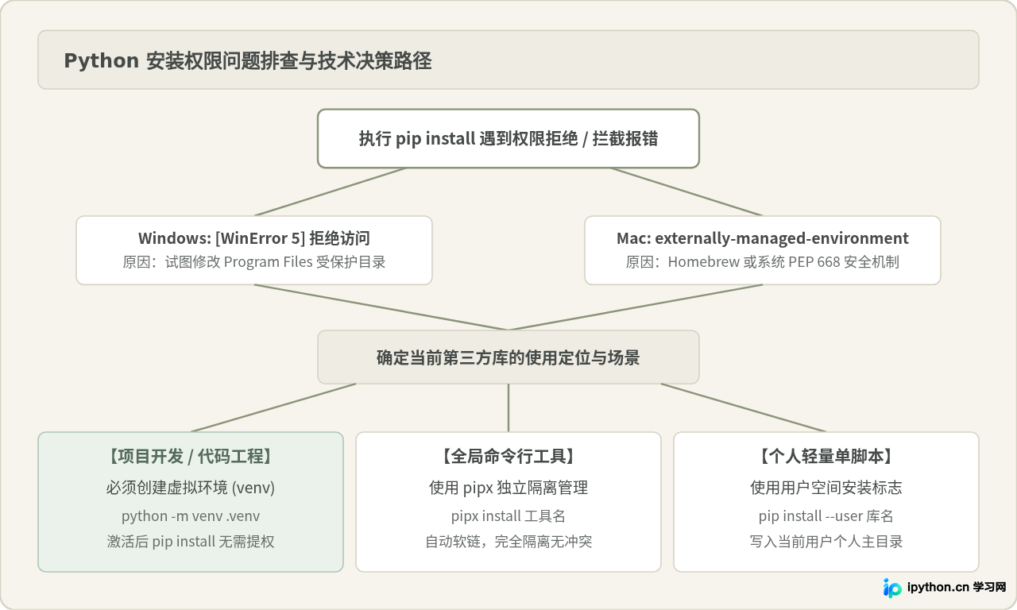Click the text '写入当前用户个人主目录'

click(x=826, y=542)
